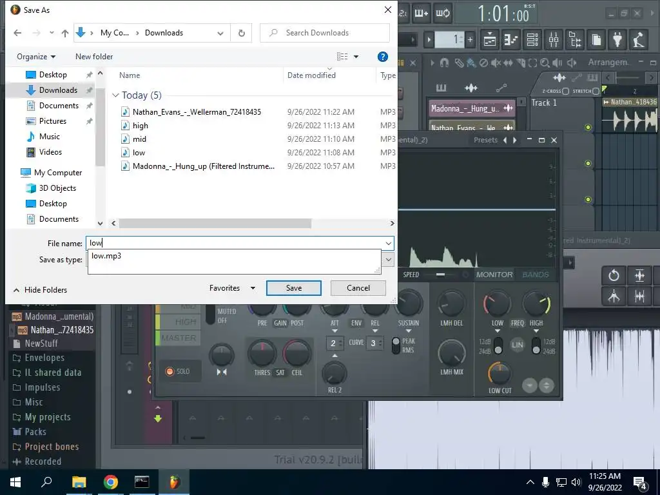Toggle the STRETCH option in playlist
The width and height of the screenshot is (660, 495).
pos(596,91)
